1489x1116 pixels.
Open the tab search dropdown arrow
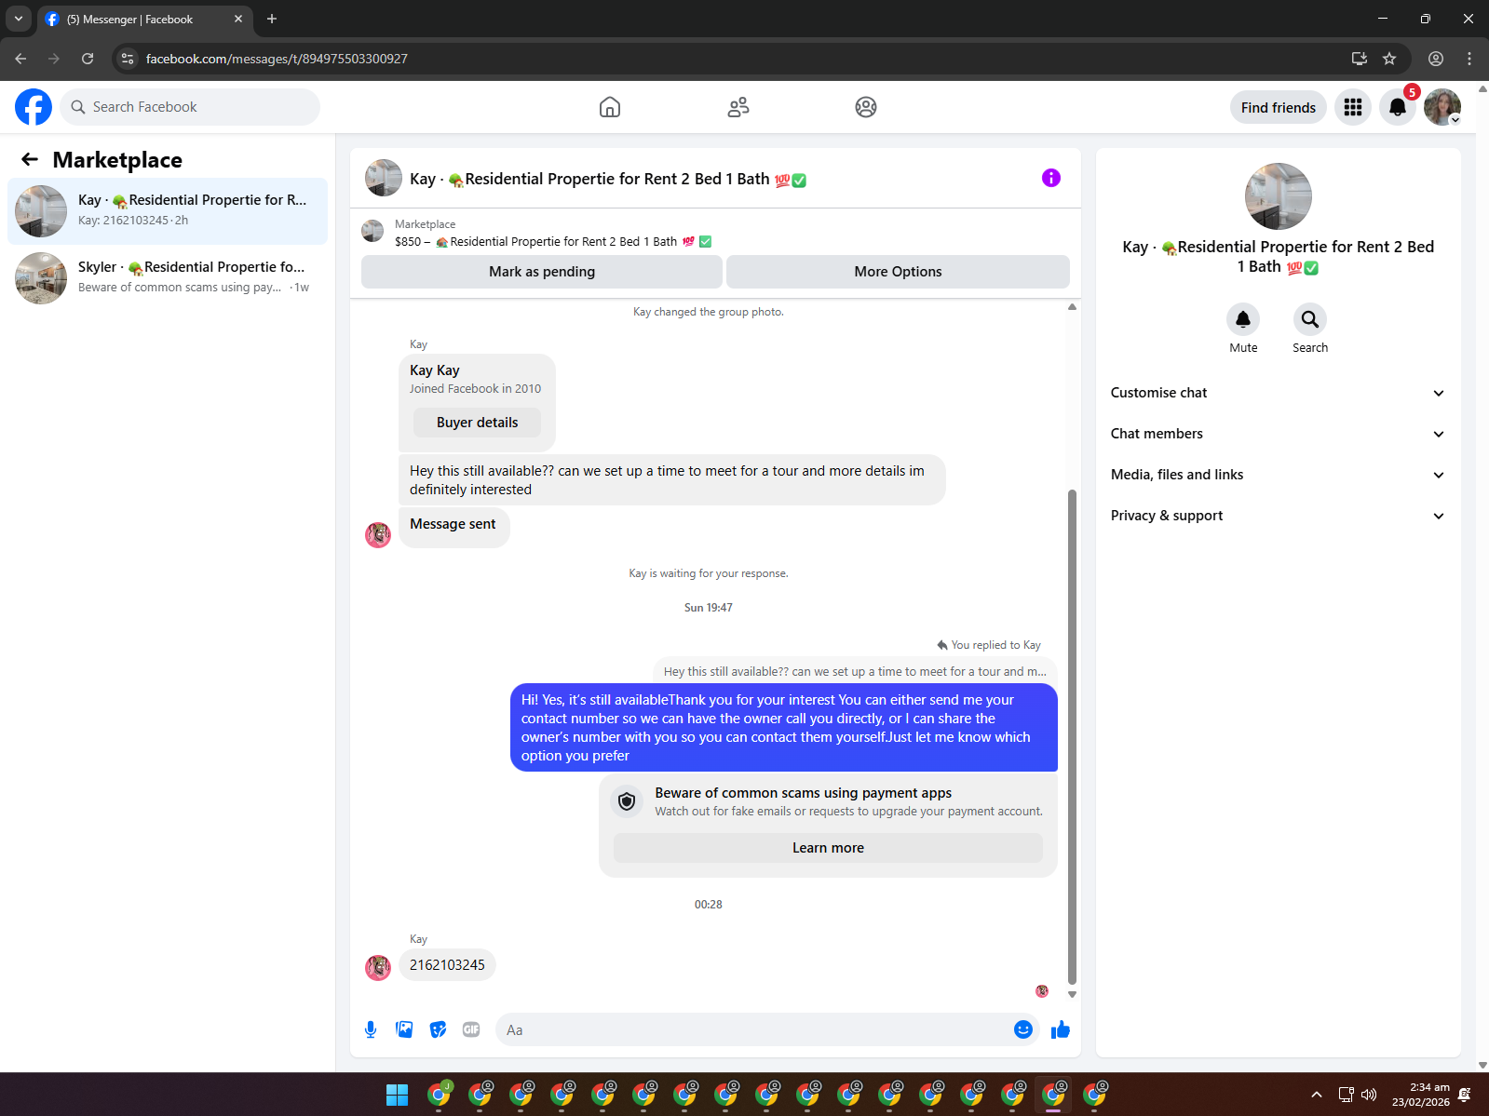[x=19, y=19]
